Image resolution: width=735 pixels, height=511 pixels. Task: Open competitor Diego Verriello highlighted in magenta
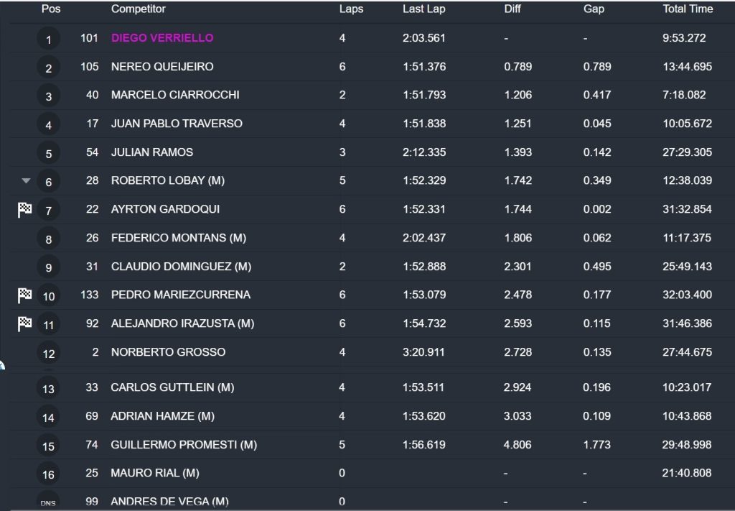click(x=162, y=38)
